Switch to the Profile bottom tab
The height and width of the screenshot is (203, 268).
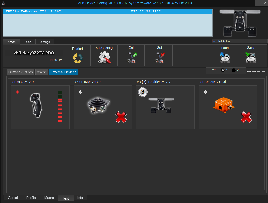point(31,198)
